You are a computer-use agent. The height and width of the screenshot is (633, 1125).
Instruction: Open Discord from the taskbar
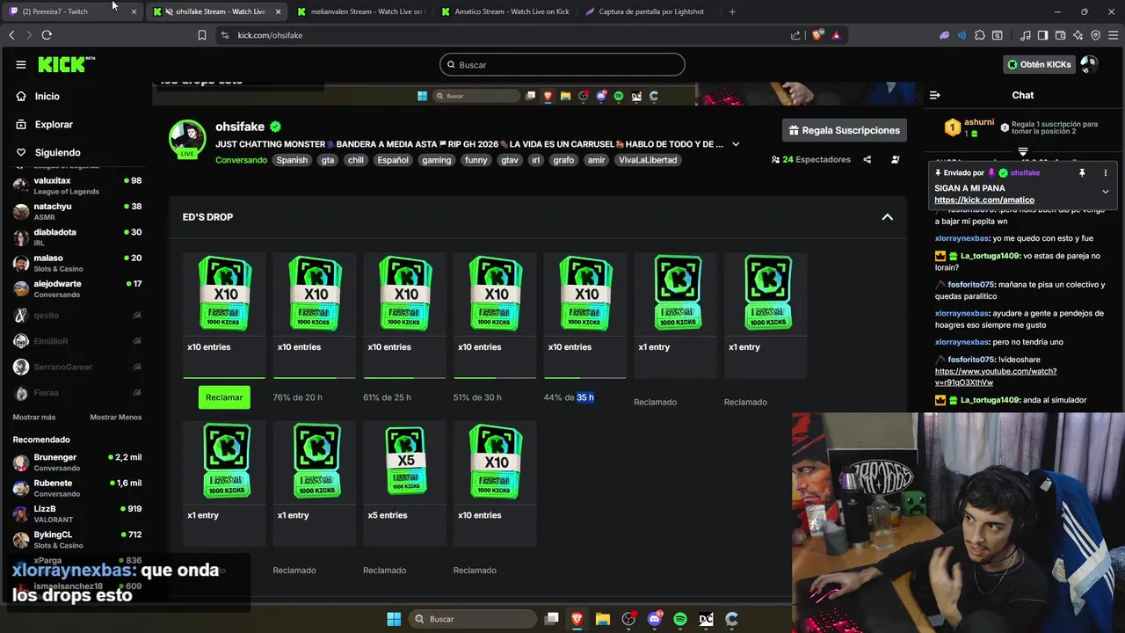(655, 619)
